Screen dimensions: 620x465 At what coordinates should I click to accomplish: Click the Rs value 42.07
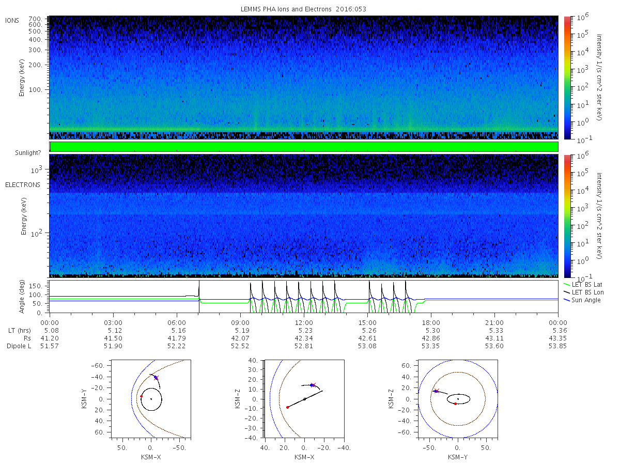point(241,338)
